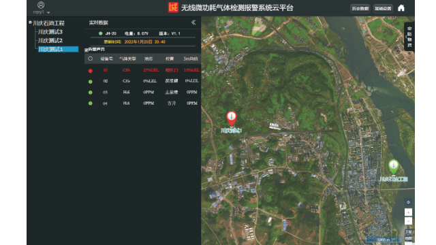This screenshot has height=245, width=436.
Task: Click the 喇叭口 location cell
Action: [172, 70]
